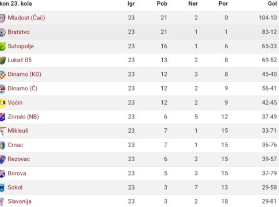Open the Crnac team link

(16, 145)
